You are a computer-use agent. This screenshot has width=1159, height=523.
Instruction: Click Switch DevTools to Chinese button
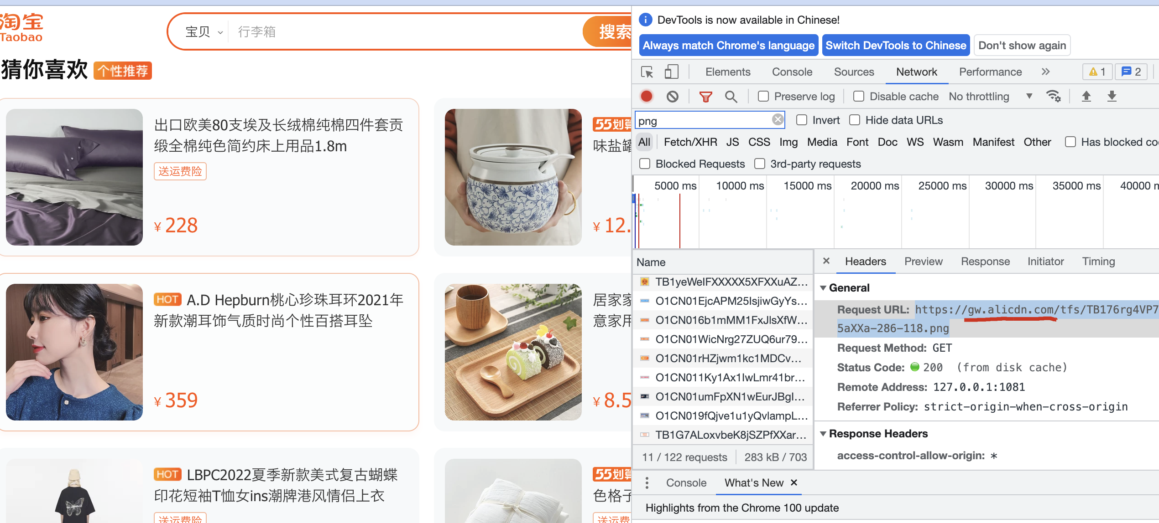[x=895, y=46]
